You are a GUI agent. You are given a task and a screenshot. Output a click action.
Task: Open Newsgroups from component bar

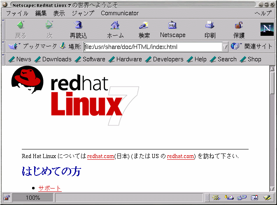click(x=242, y=198)
